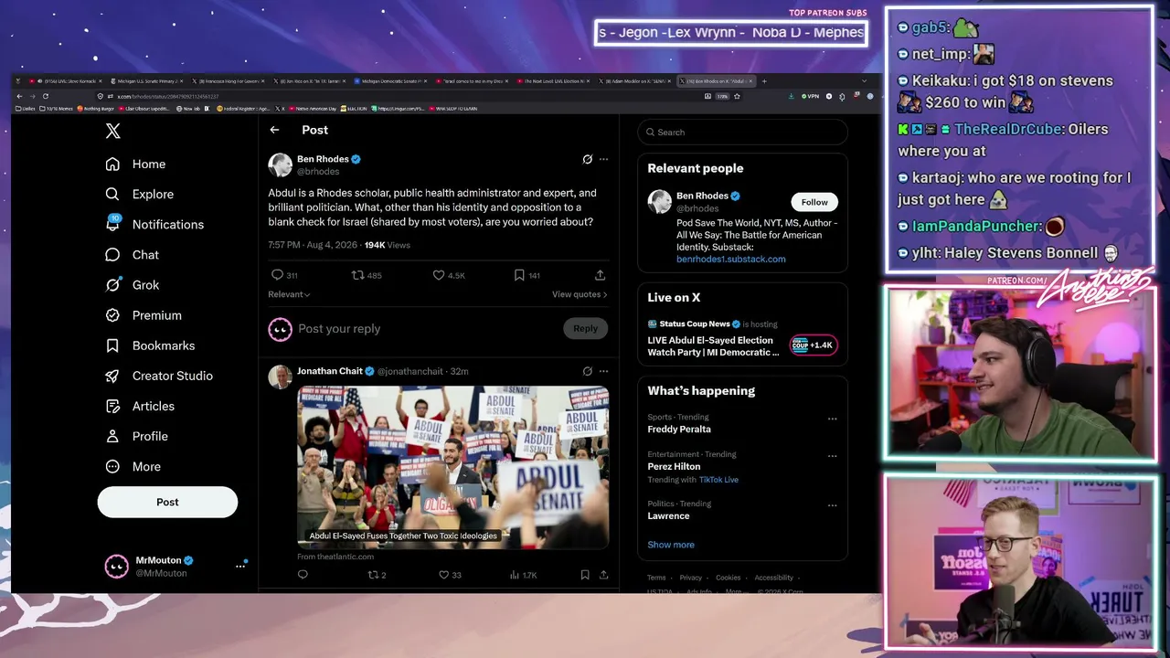Open Chat in the sidebar
1170x658 pixels.
tap(132, 255)
